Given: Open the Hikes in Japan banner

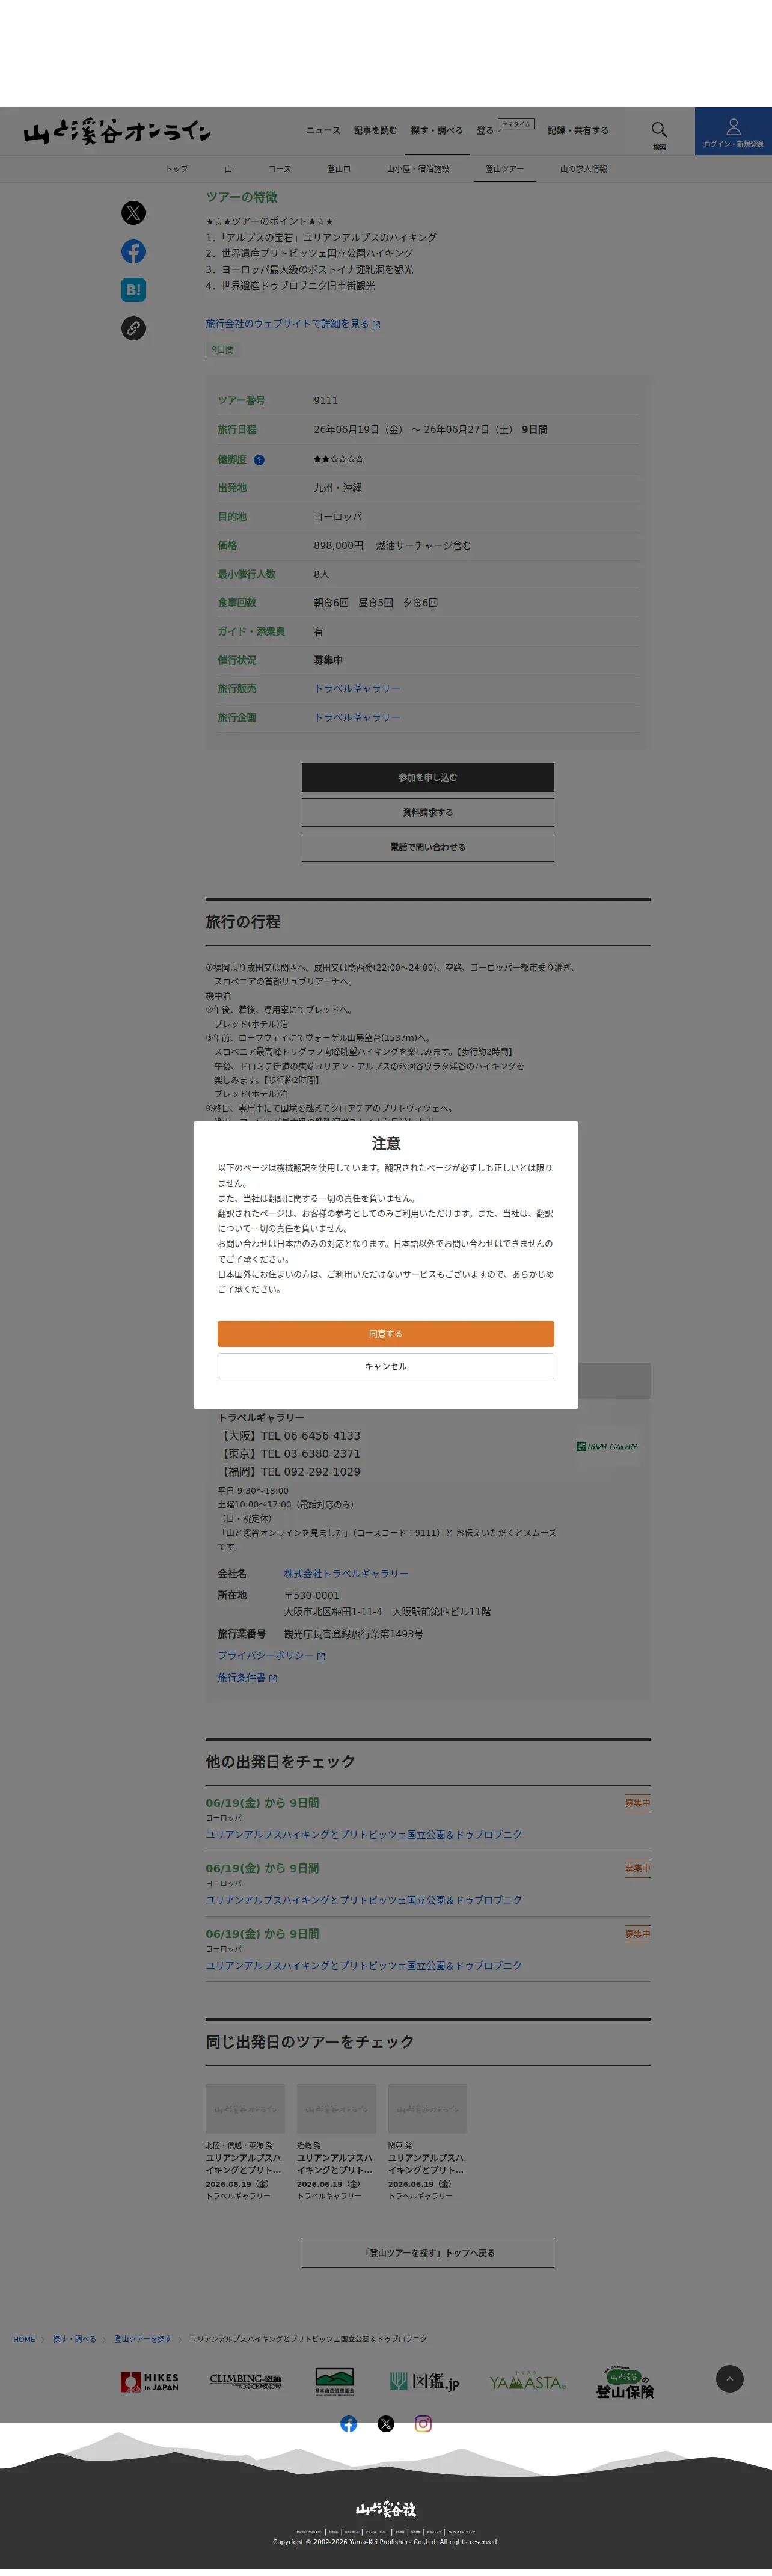Looking at the screenshot, I should (x=150, y=2381).
